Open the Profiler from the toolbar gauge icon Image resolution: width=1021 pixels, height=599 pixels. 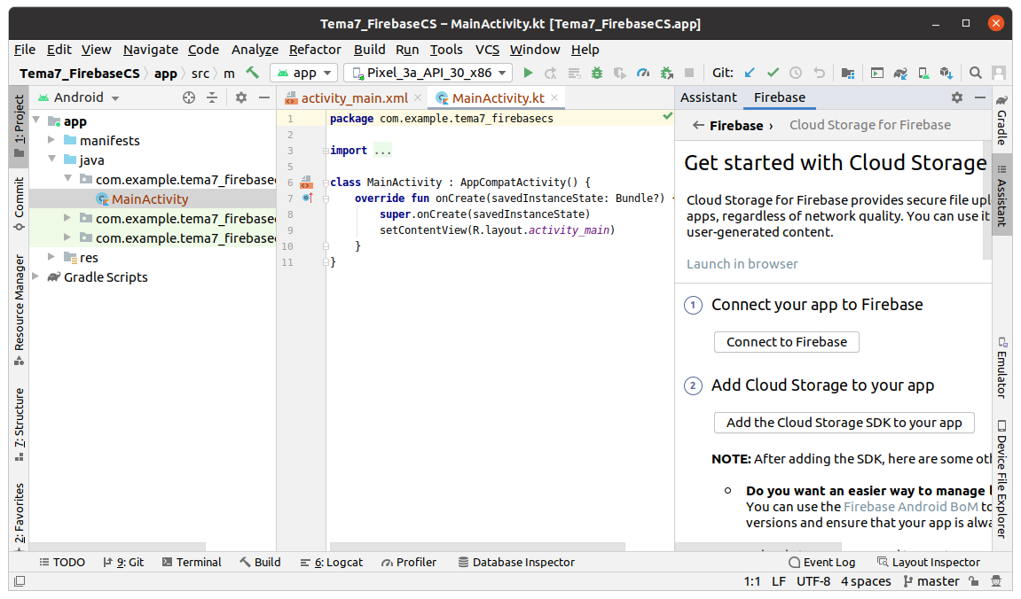643,74
